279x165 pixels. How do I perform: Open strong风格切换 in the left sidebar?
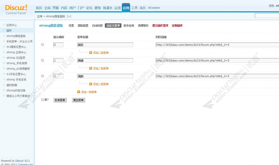point(16,90)
